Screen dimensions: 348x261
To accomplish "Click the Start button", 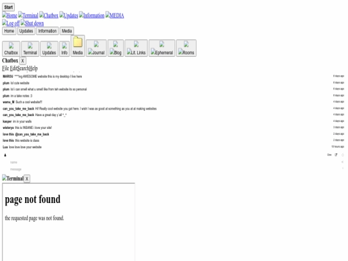I will [x=8, y=7].
